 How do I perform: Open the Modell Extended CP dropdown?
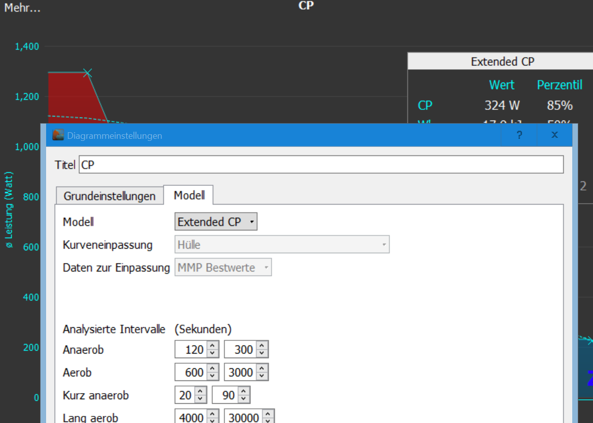click(x=216, y=222)
